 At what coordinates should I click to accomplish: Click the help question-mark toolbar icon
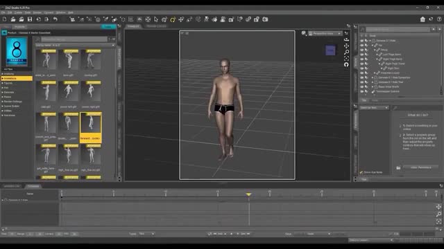click(x=439, y=19)
